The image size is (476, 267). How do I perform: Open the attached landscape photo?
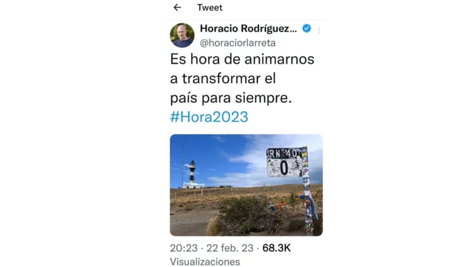pyautogui.click(x=246, y=185)
